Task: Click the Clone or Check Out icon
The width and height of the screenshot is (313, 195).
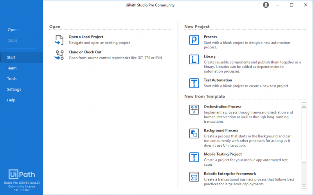Action: [59, 55]
